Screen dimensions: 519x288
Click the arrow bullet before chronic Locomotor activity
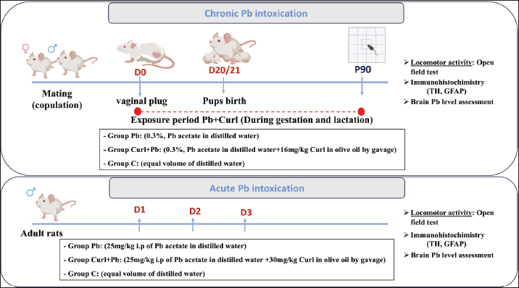coord(406,62)
